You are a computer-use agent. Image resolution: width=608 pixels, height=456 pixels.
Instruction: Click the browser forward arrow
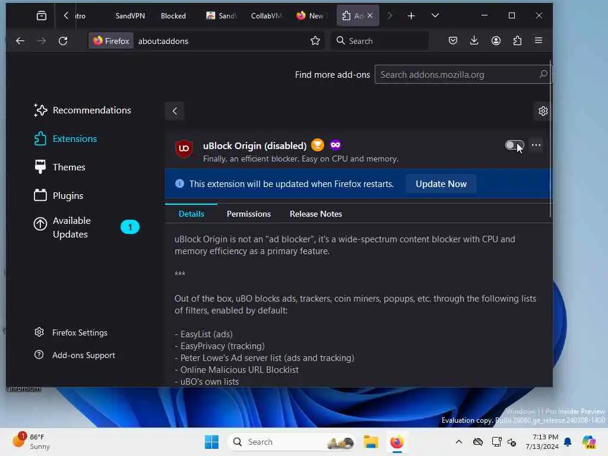[42, 41]
